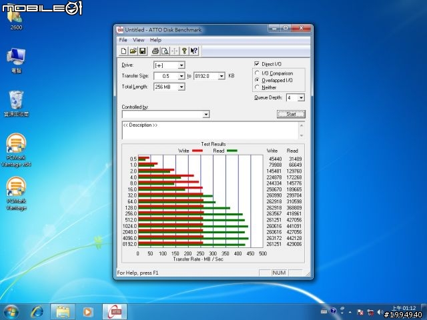This screenshot has width=427, height=320.
Task: Click the Description scrollbar down arrow
Action: pyautogui.click(x=302, y=135)
